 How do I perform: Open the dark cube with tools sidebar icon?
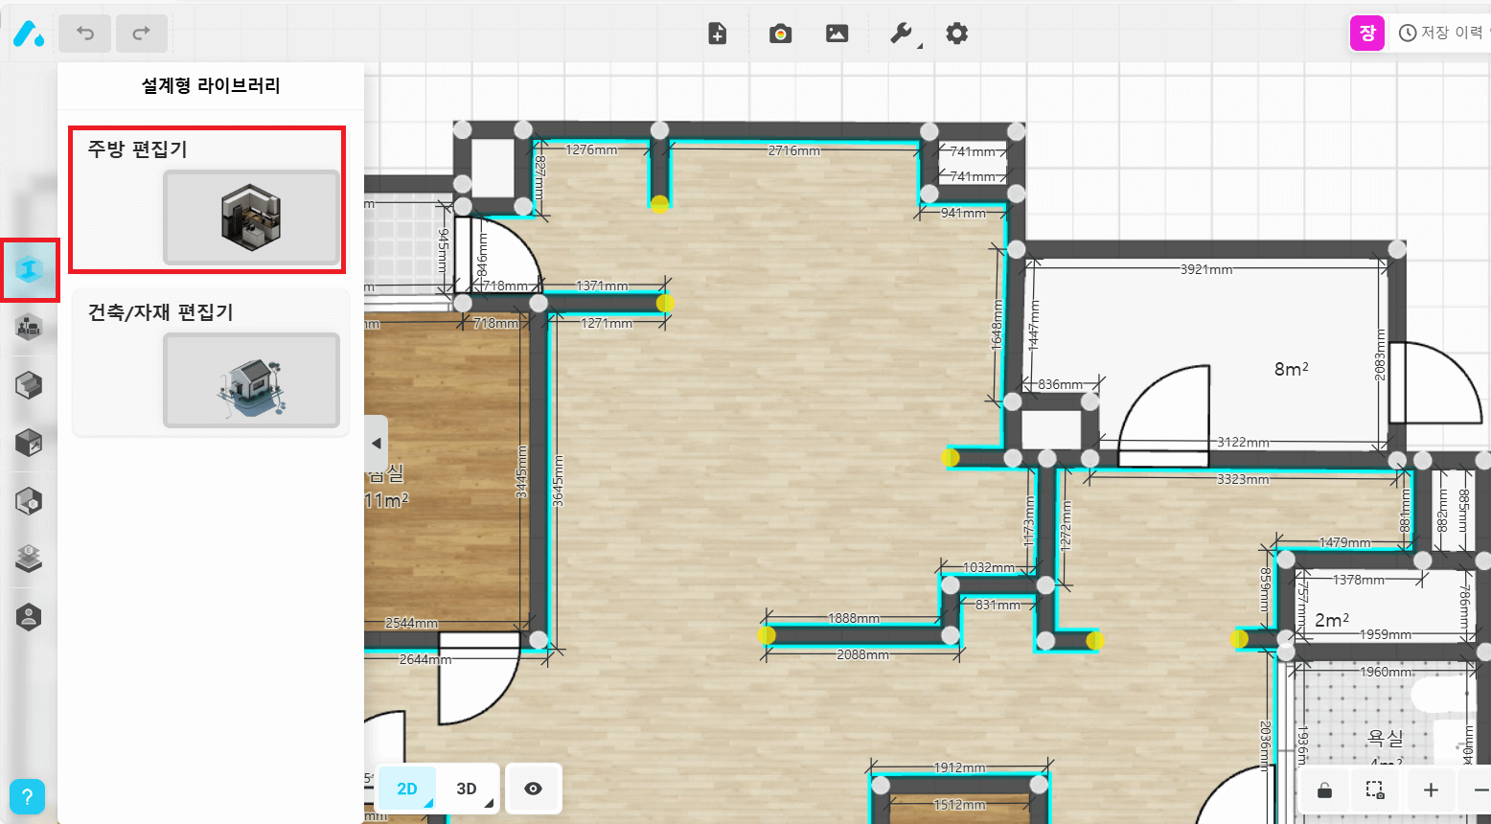[29, 443]
